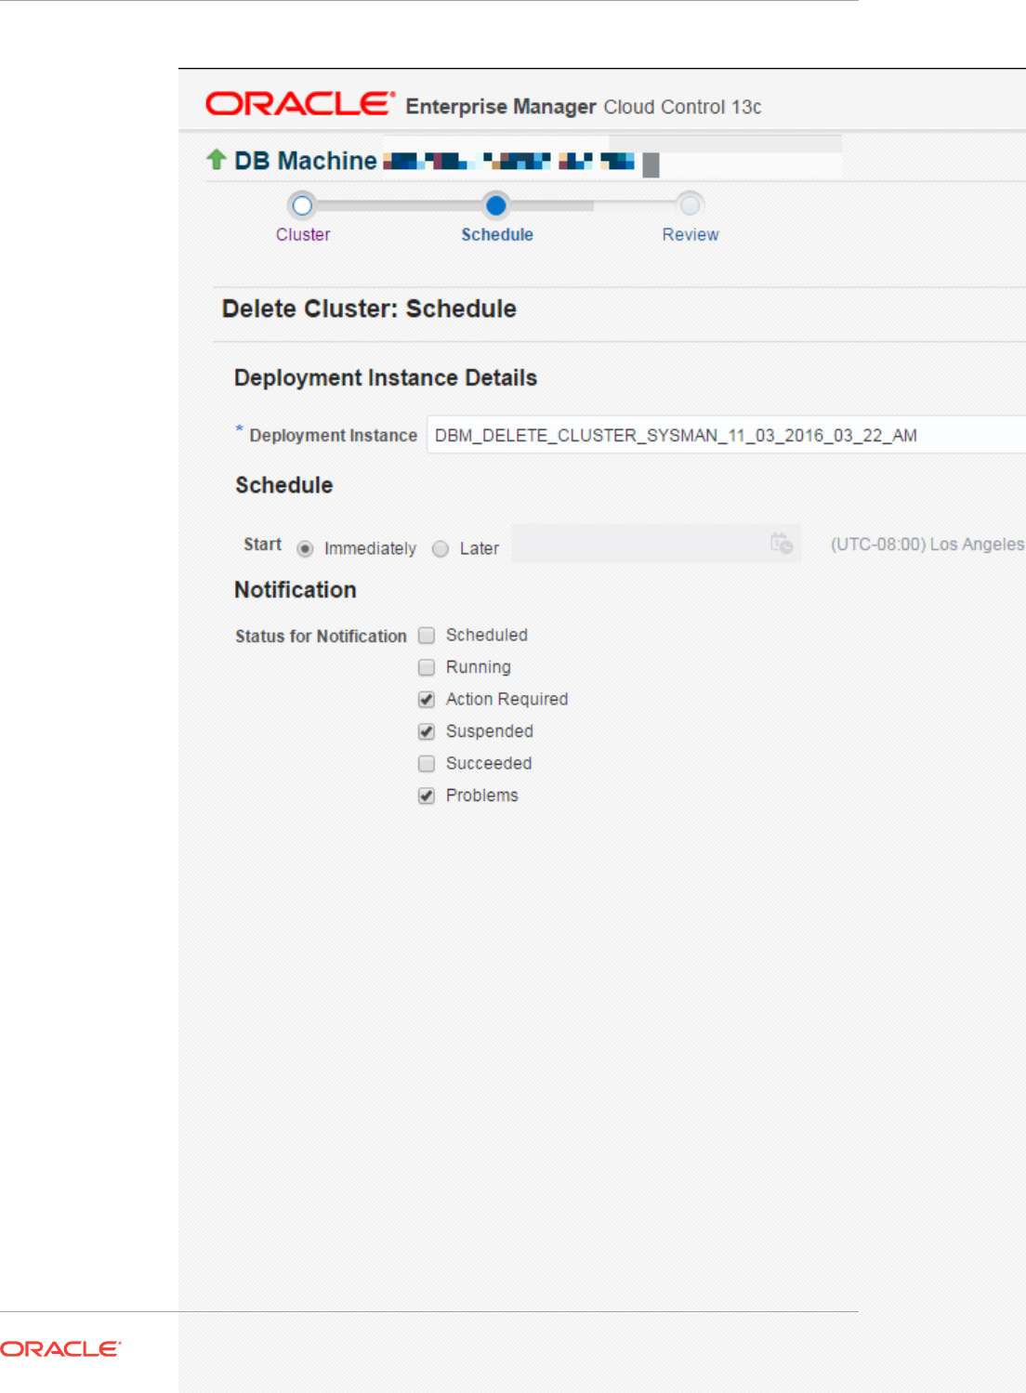
Task: Click the green up arrow beside DB Machine
Action: click(217, 160)
